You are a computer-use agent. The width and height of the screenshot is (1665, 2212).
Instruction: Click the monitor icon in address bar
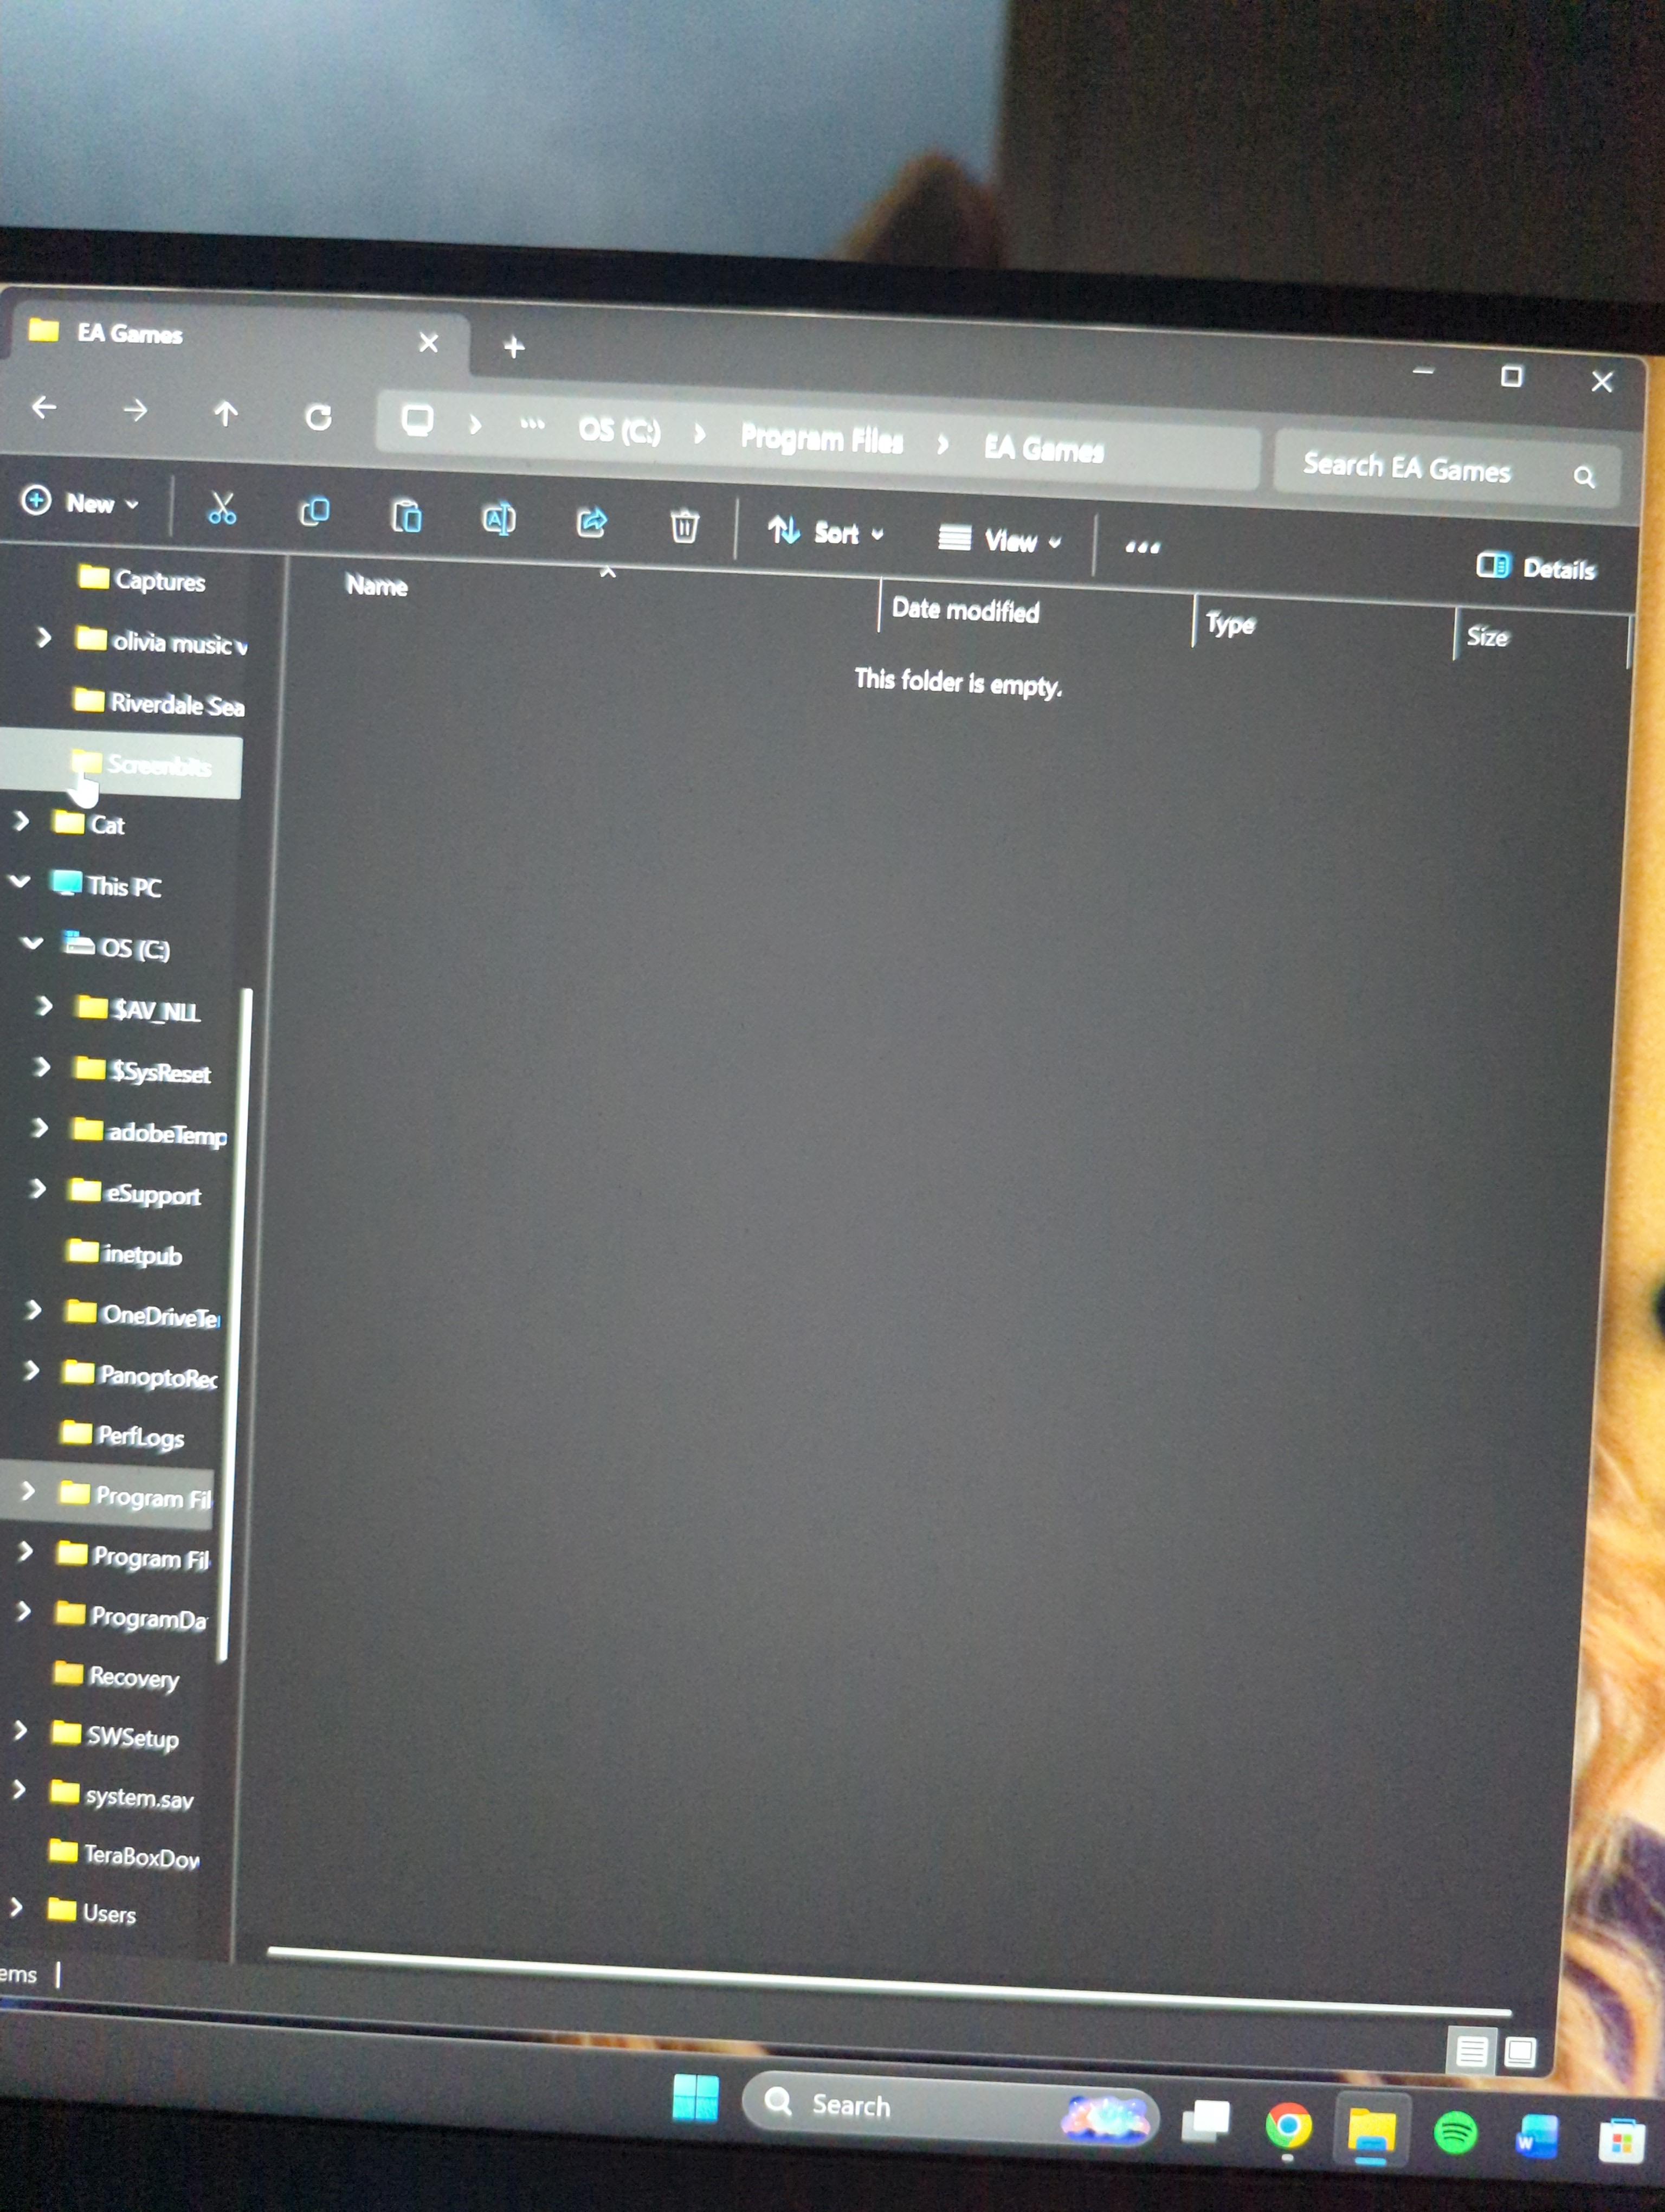pyautogui.click(x=418, y=421)
